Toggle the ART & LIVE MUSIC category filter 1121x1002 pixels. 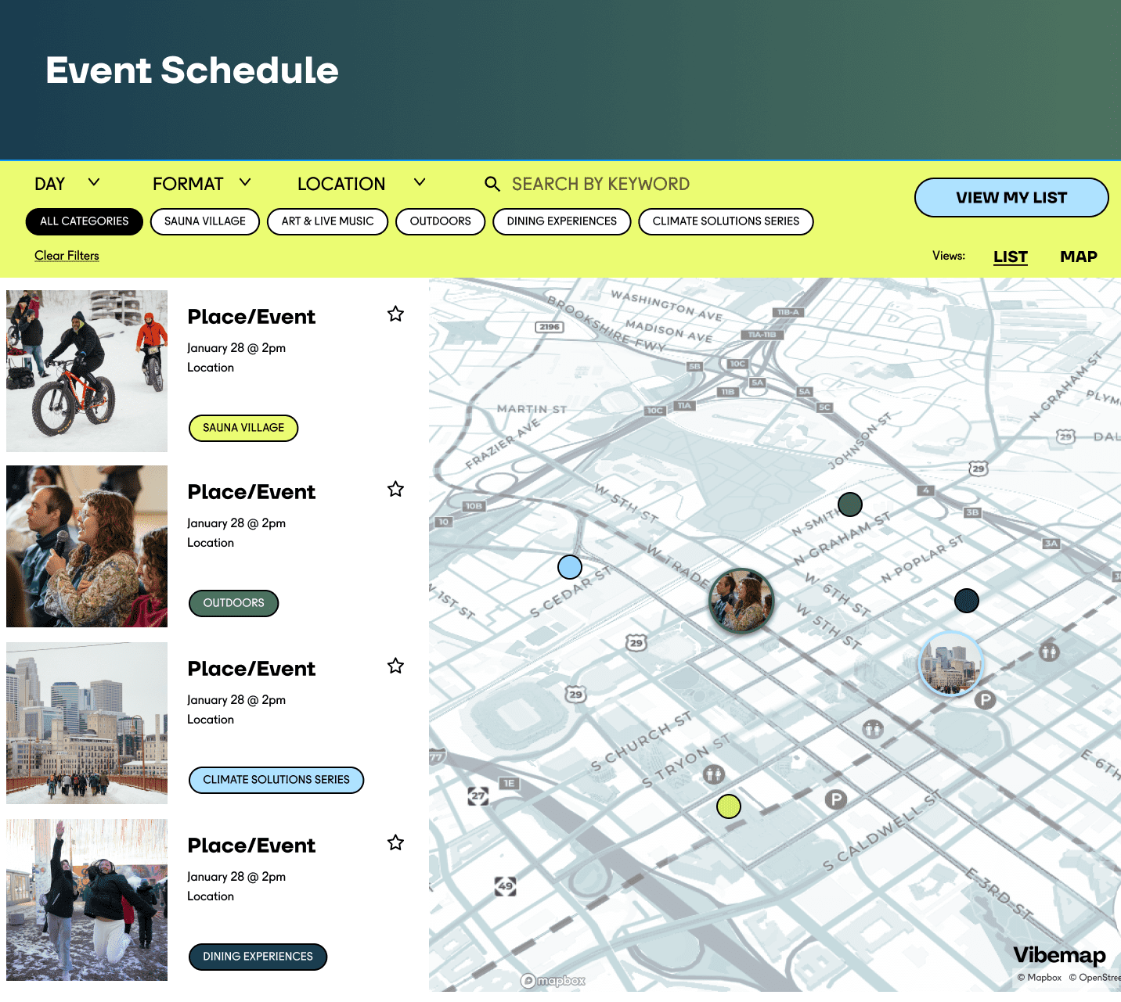(328, 221)
